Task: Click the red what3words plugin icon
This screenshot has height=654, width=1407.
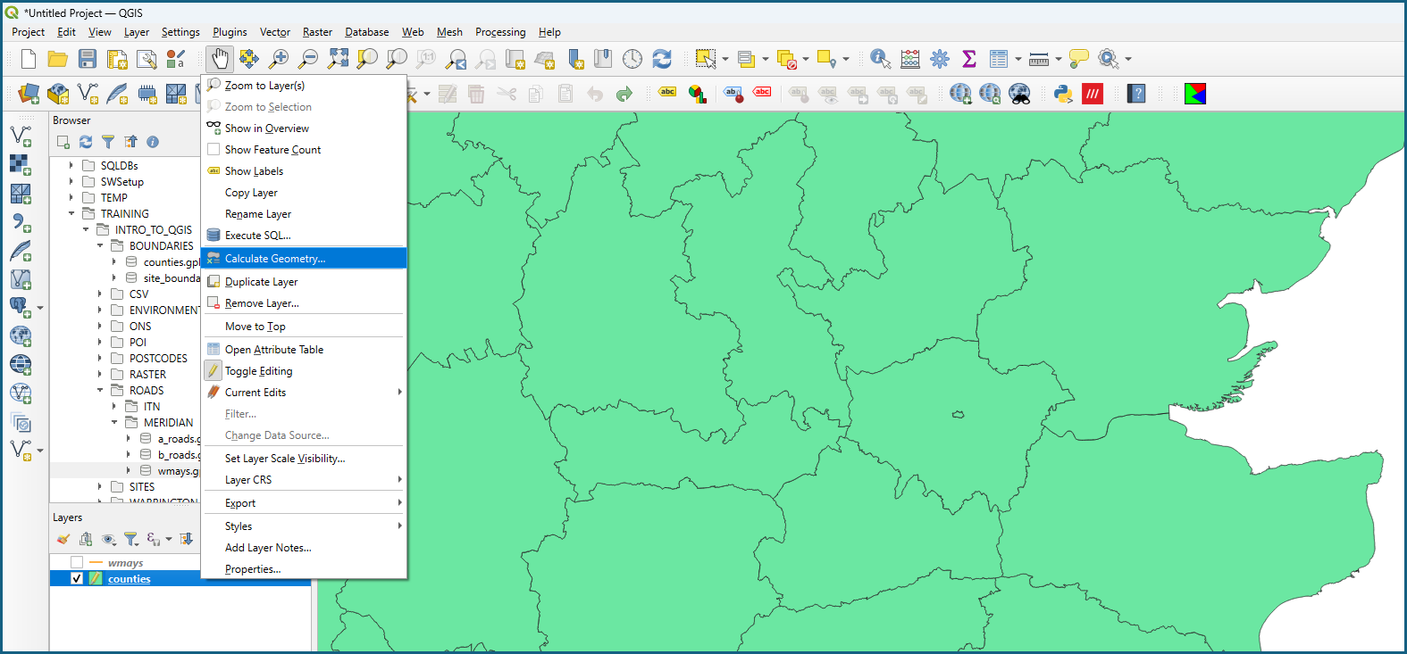Action: click(x=1093, y=94)
